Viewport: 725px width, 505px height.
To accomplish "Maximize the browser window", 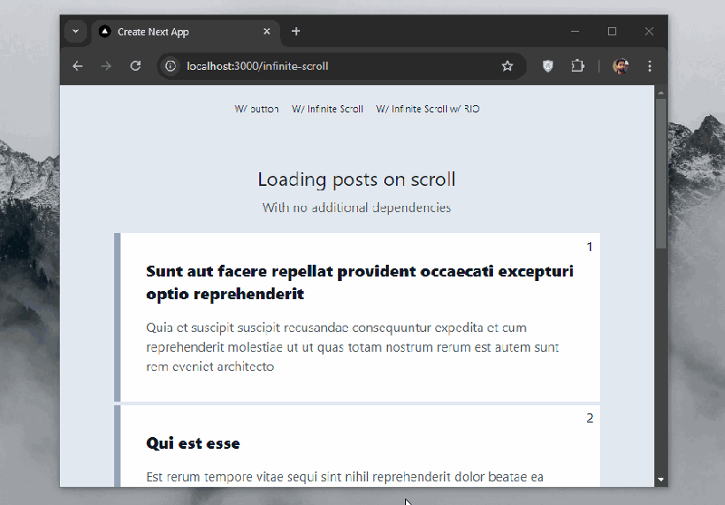I will [613, 32].
